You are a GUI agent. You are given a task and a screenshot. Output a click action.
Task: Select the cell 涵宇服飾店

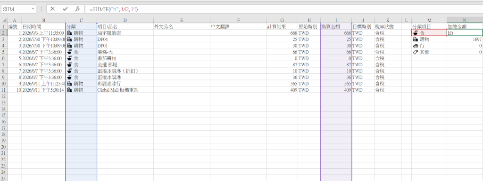125,33
